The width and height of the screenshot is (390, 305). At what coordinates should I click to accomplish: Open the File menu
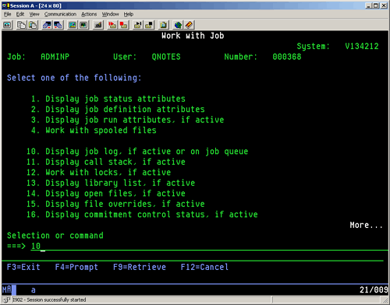point(7,14)
